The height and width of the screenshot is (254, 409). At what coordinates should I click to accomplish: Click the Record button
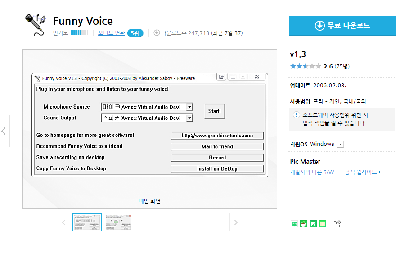pos(217,158)
